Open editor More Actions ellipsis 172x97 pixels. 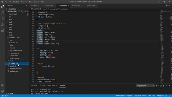pos(170,6)
